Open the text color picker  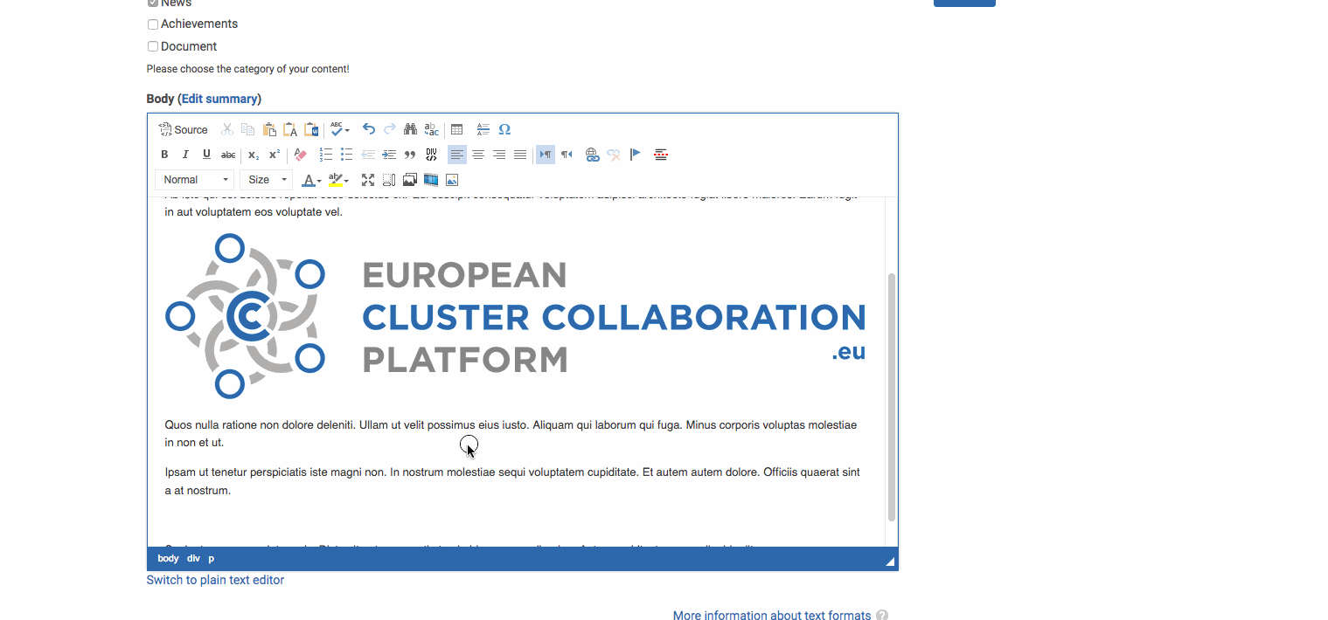[x=311, y=180]
